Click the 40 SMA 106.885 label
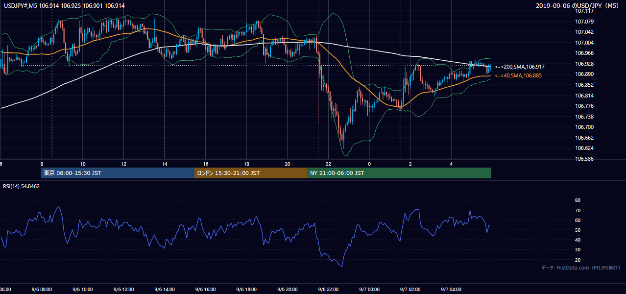This screenshot has height=294, width=626. (x=519, y=75)
